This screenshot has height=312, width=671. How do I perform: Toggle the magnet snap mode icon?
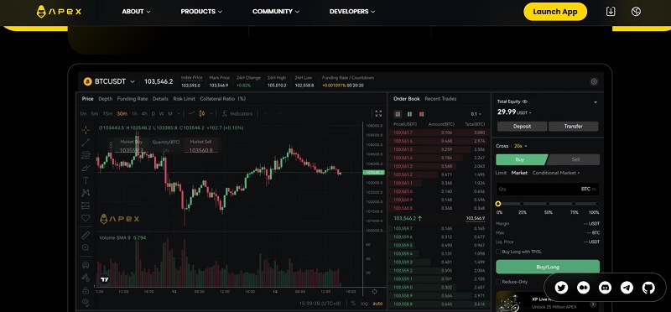click(x=86, y=264)
